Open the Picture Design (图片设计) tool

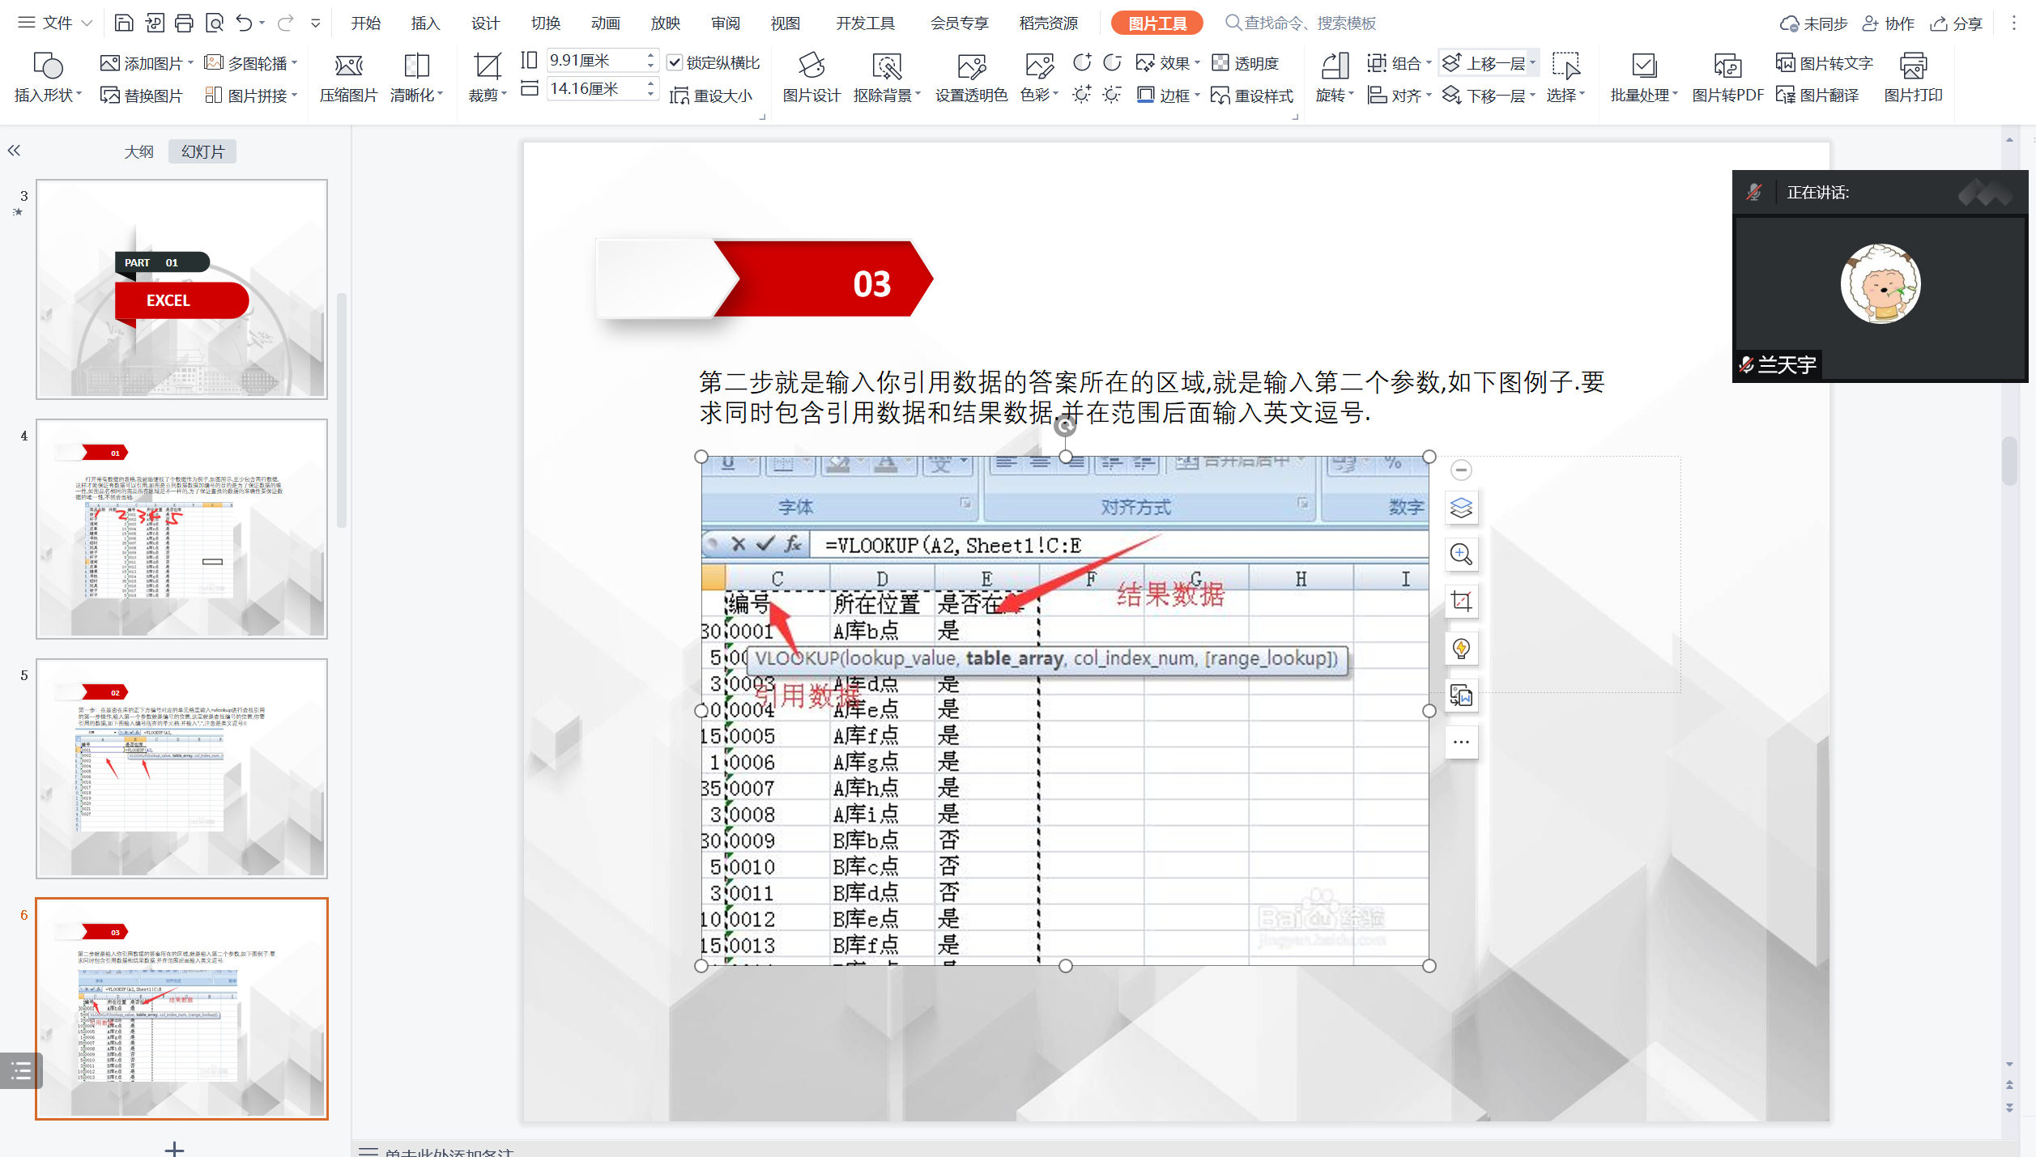(x=811, y=66)
